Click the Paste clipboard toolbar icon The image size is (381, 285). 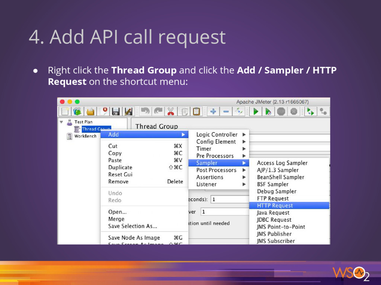pos(196,111)
